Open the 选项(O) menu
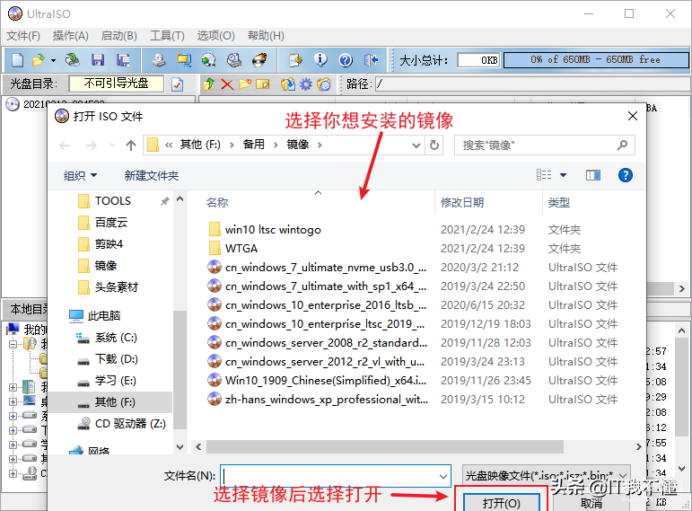The width and height of the screenshot is (692, 511). [x=215, y=35]
